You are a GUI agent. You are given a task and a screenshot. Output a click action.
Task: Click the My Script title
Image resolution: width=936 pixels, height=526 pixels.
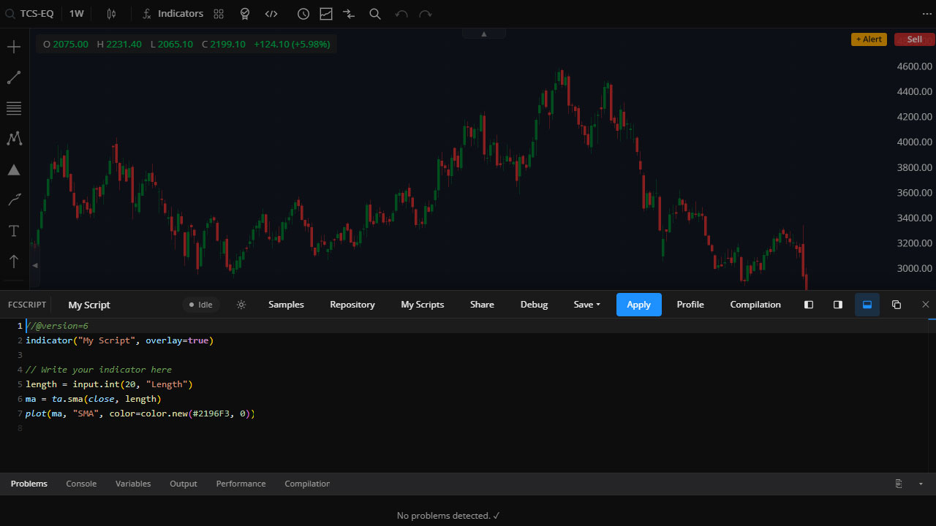click(x=89, y=305)
